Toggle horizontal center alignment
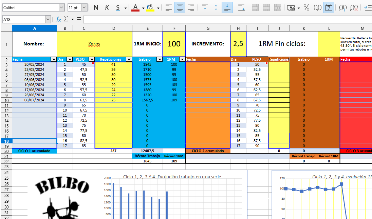 pos(180,7)
